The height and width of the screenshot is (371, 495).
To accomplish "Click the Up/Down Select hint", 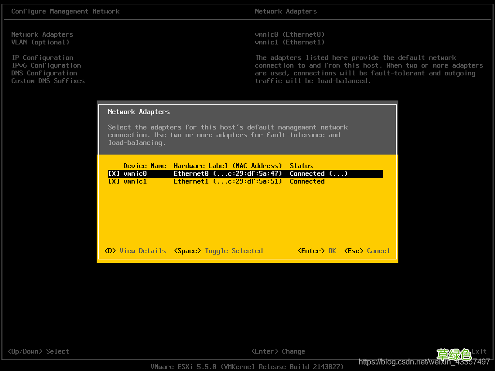I will [38, 352].
